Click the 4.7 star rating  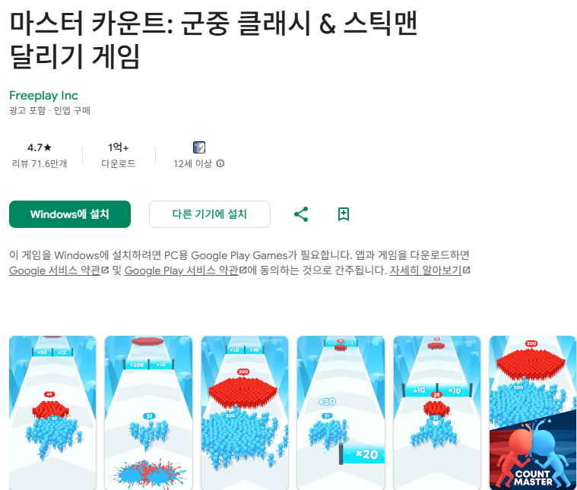[x=40, y=147]
